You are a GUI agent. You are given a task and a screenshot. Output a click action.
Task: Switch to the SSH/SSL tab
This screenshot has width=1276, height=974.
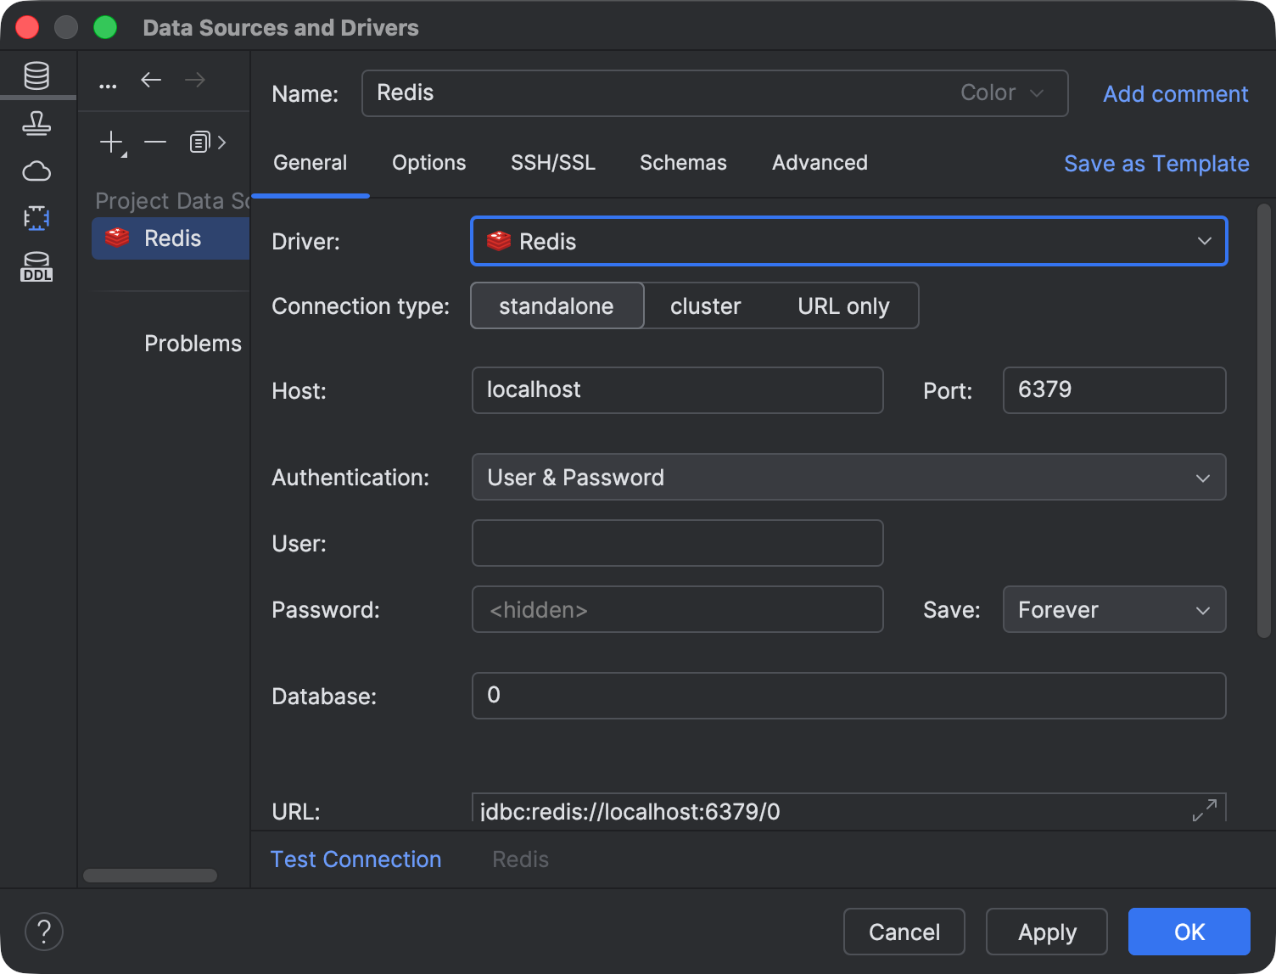tap(553, 163)
